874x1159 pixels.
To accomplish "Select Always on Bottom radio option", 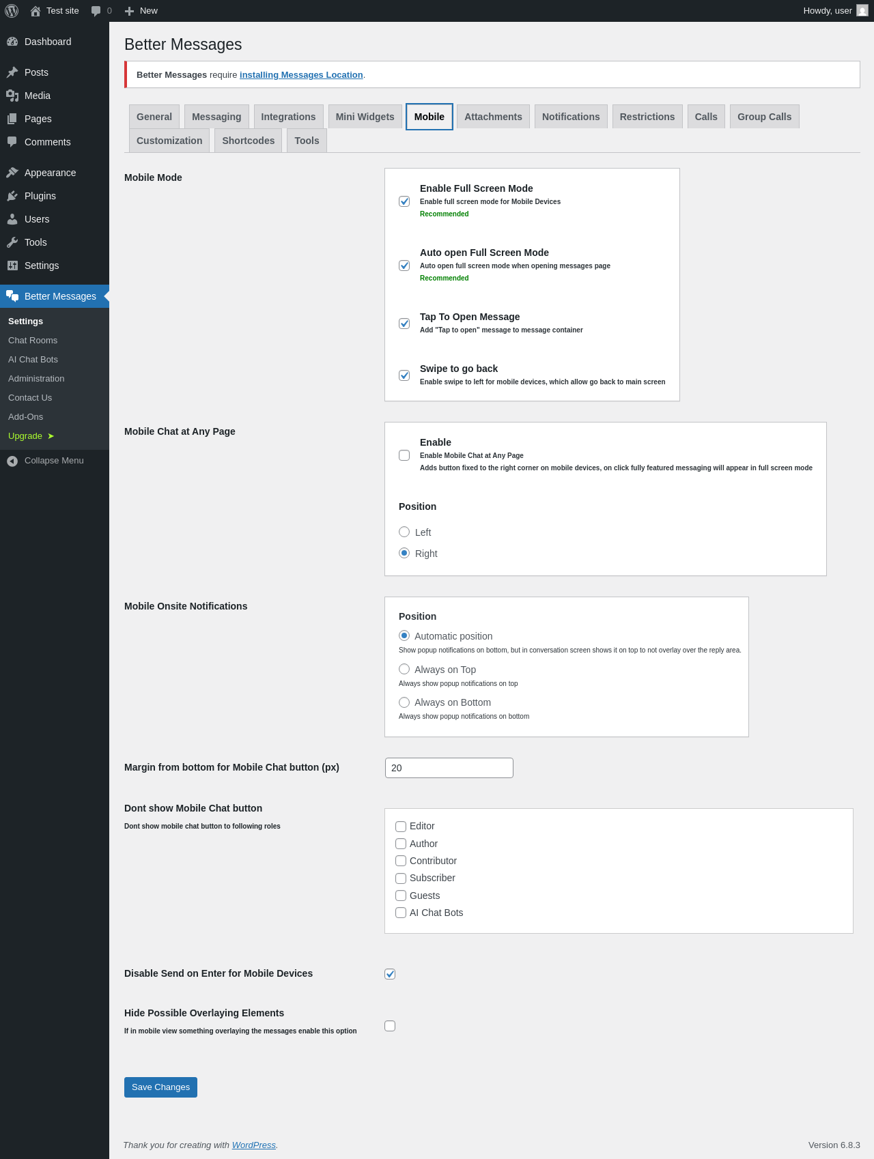I will [x=404, y=702].
